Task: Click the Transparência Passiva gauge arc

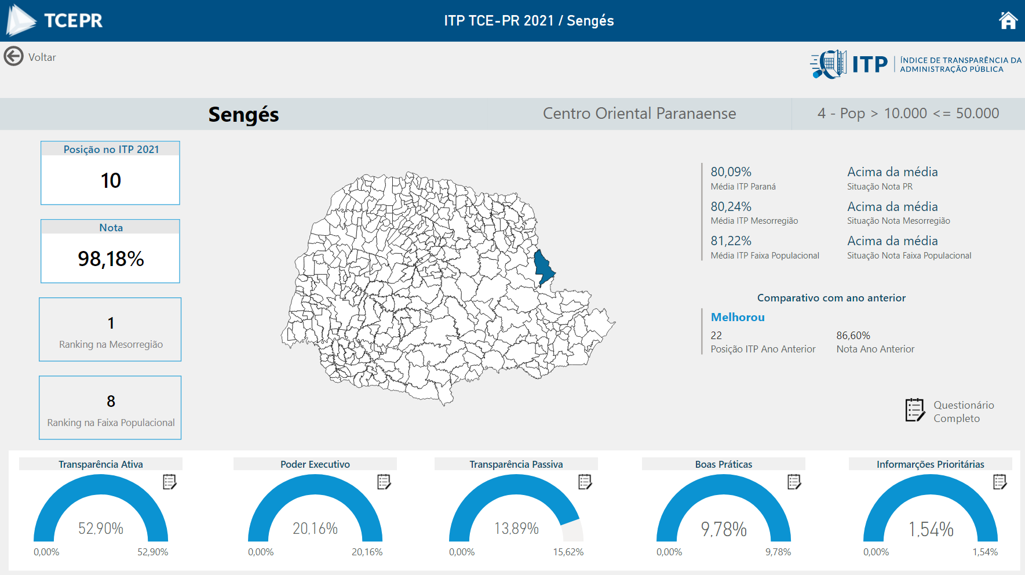Action: [516, 485]
